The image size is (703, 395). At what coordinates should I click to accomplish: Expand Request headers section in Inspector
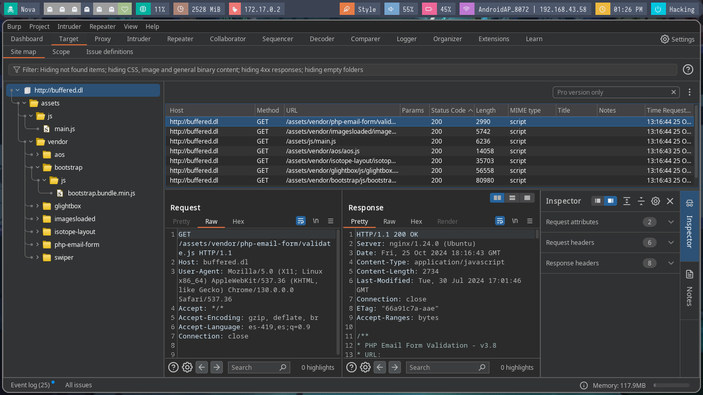tap(671, 243)
